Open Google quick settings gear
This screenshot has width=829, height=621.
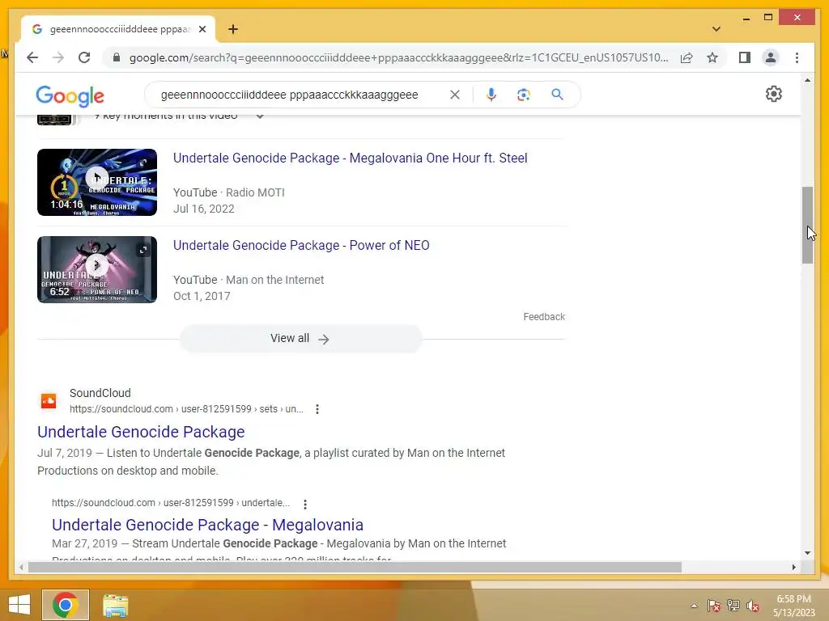[773, 94]
